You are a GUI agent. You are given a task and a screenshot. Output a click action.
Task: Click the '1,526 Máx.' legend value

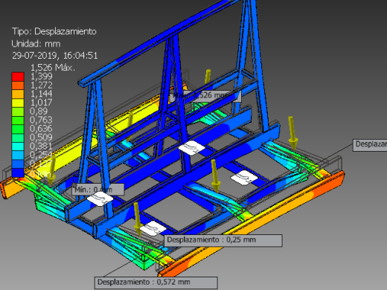pyautogui.click(x=52, y=68)
